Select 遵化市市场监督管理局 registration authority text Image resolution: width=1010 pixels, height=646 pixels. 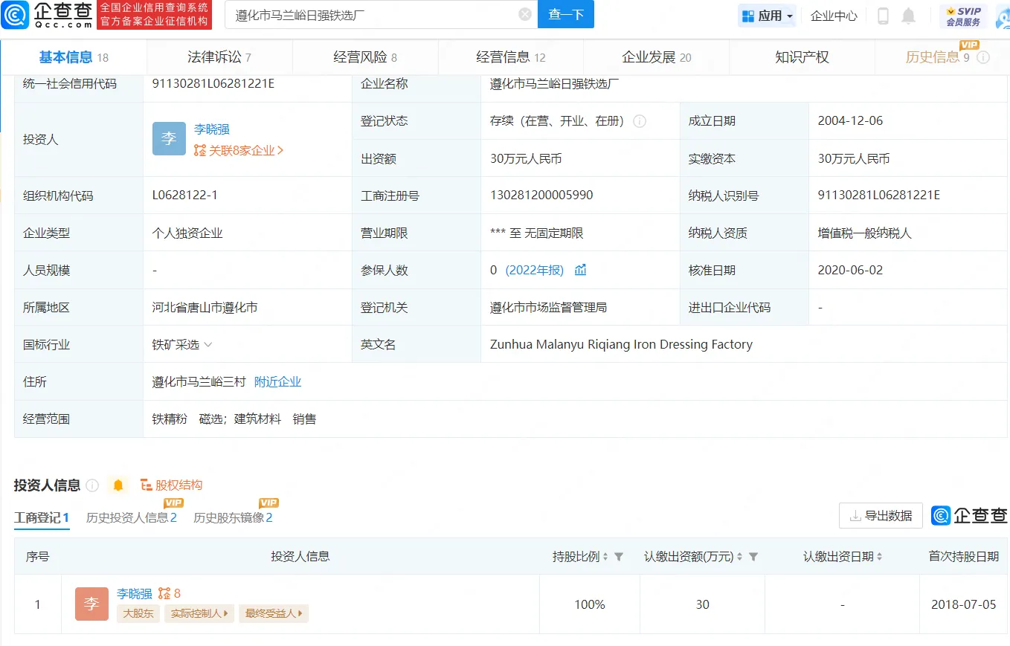[x=549, y=307]
